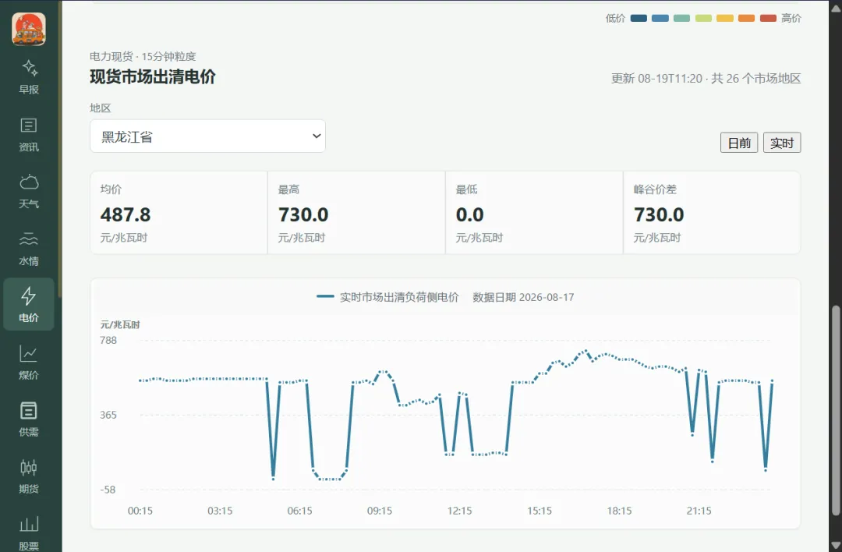Click the 15:15 x-axis tick label

[x=540, y=511]
